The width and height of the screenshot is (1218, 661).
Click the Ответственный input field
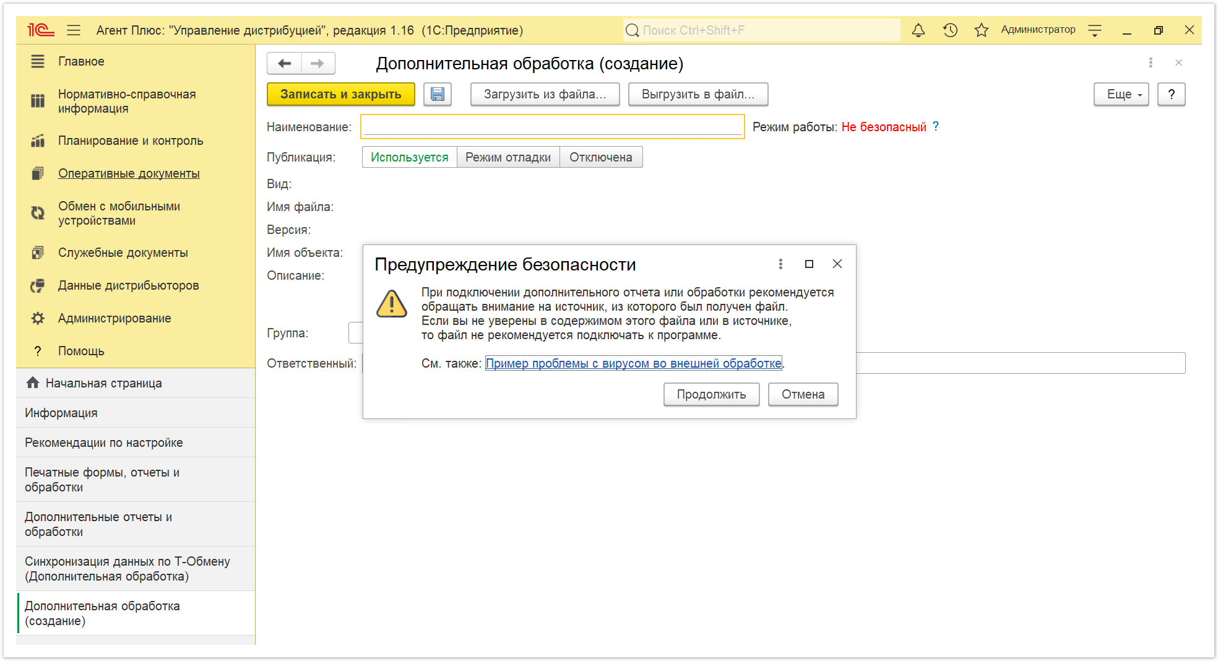(x=1021, y=363)
